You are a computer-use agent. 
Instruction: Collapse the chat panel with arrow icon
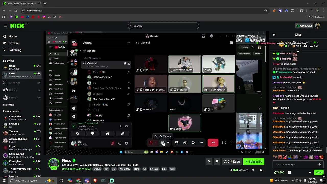click(x=274, y=35)
